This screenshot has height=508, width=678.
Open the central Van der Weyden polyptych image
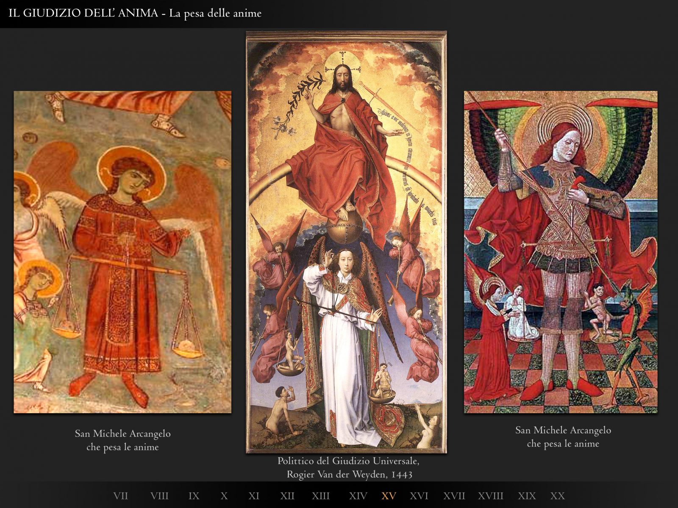(346, 242)
